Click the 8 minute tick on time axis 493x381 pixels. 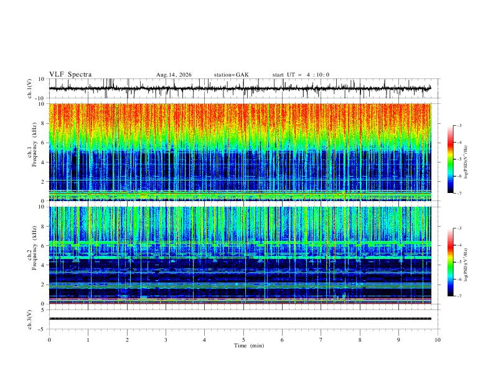click(360, 340)
